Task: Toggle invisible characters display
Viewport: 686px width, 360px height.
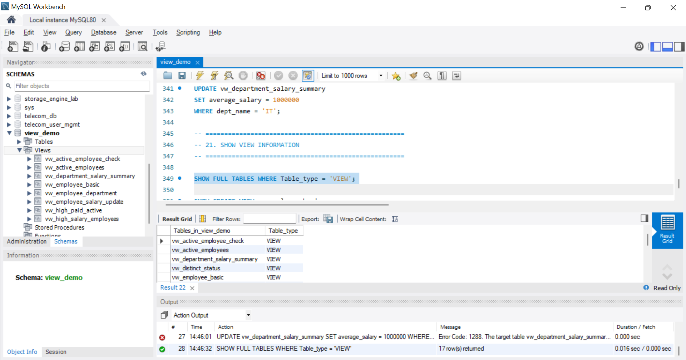Action: pyautogui.click(x=442, y=75)
